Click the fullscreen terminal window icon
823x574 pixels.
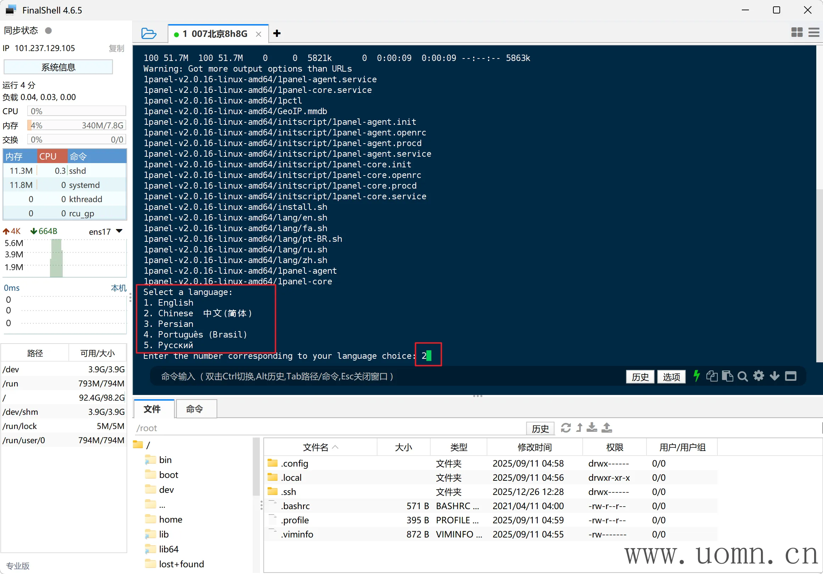click(x=790, y=376)
